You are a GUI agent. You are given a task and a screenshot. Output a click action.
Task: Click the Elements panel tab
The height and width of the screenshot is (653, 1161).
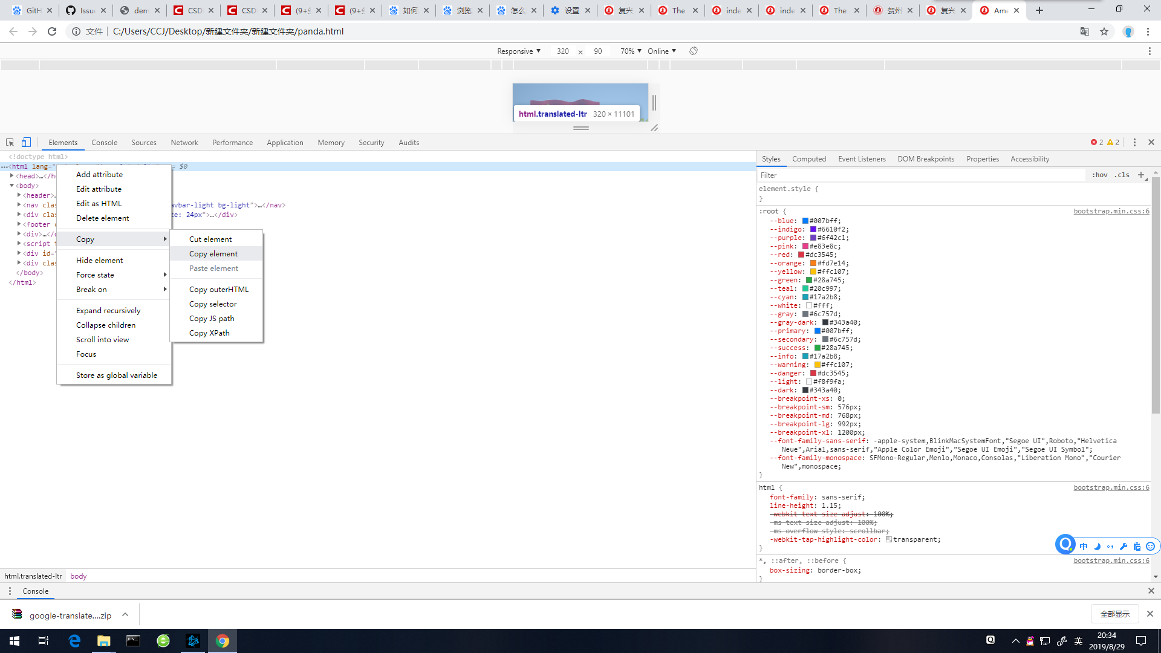pos(63,143)
